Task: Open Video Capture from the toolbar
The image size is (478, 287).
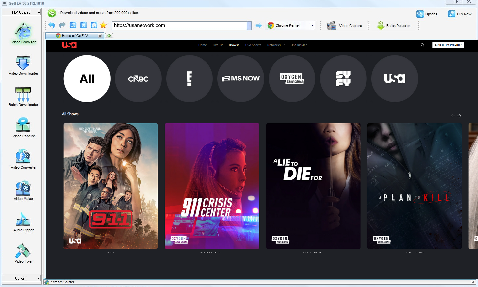Action: [x=344, y=26]
